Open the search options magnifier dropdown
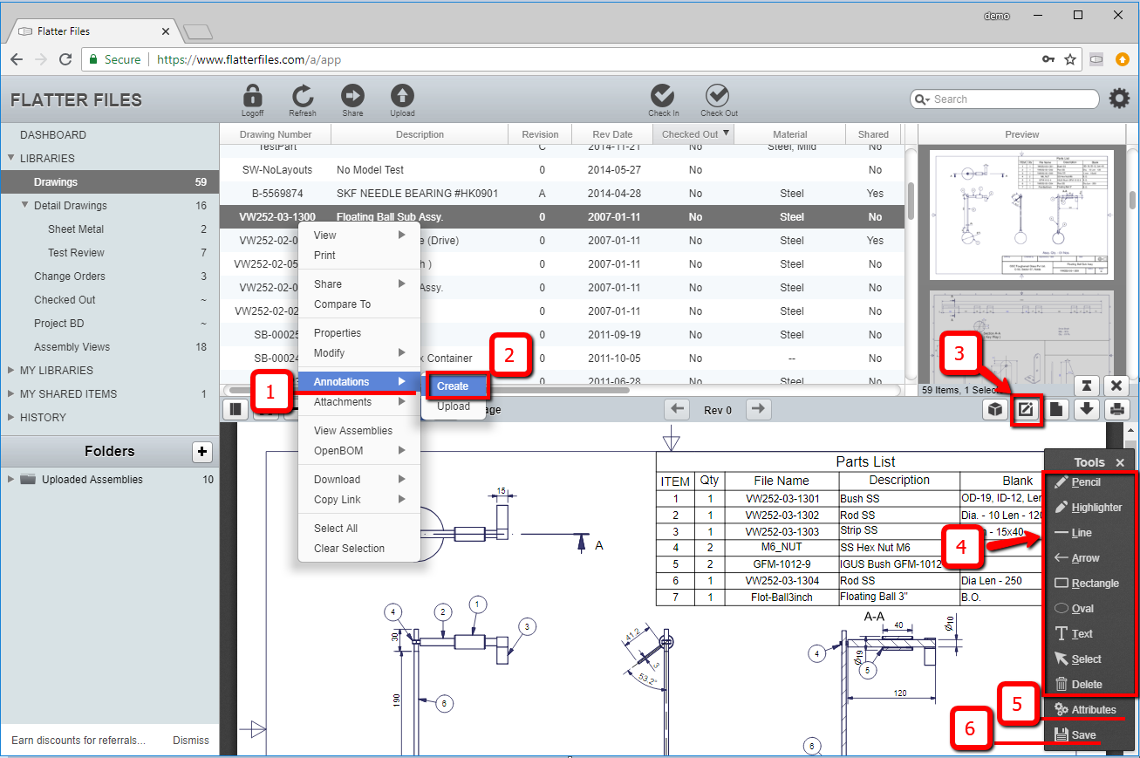 tap(922, 99)
